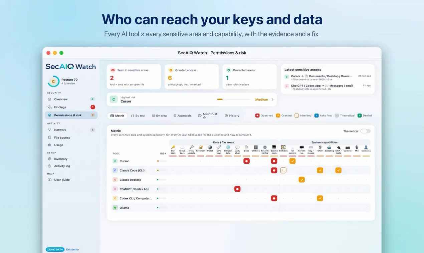Open Network in the Activity section
The image size is (424, 253).
click(71, 130)
